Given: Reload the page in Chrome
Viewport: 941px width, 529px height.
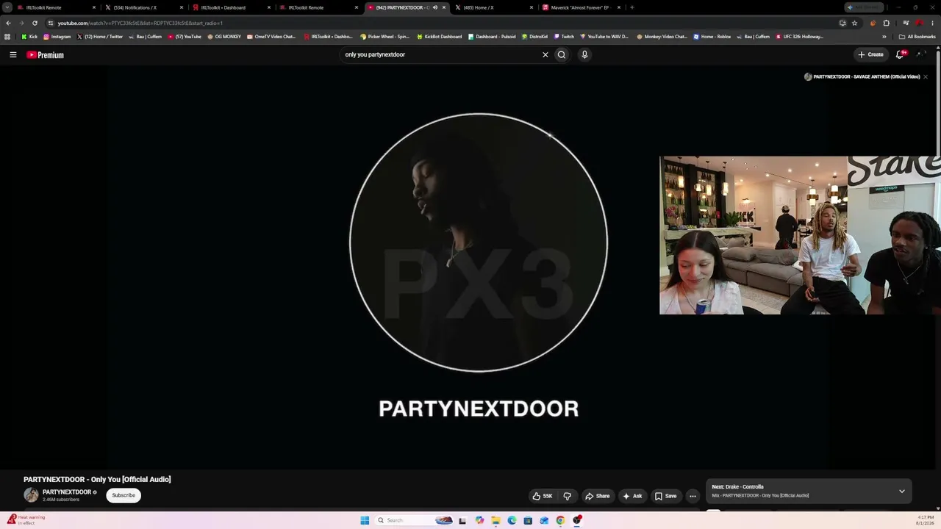Looking at the screenshot, I should (35, 23).
